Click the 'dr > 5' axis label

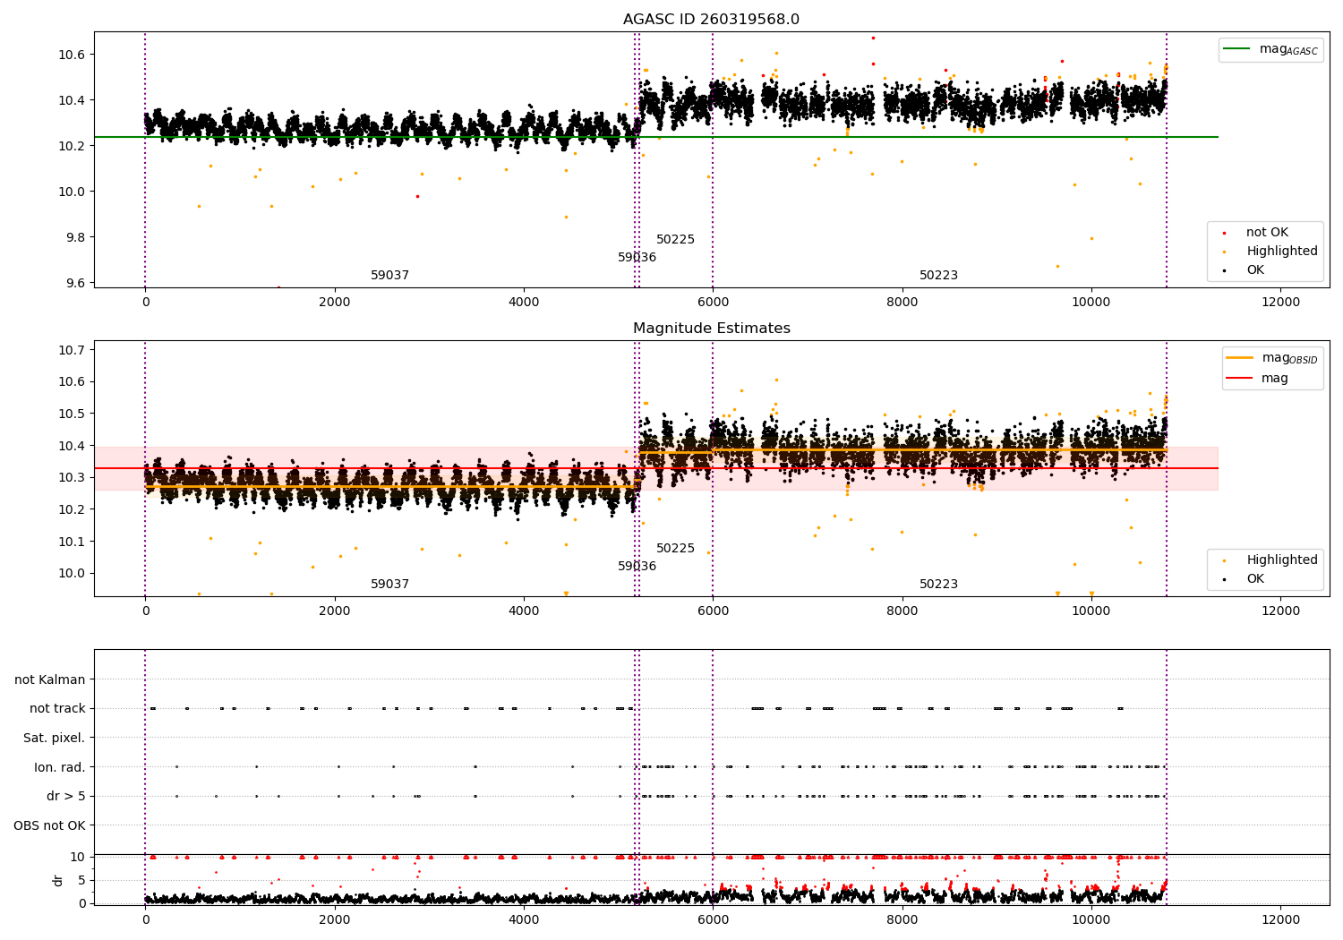66,796
